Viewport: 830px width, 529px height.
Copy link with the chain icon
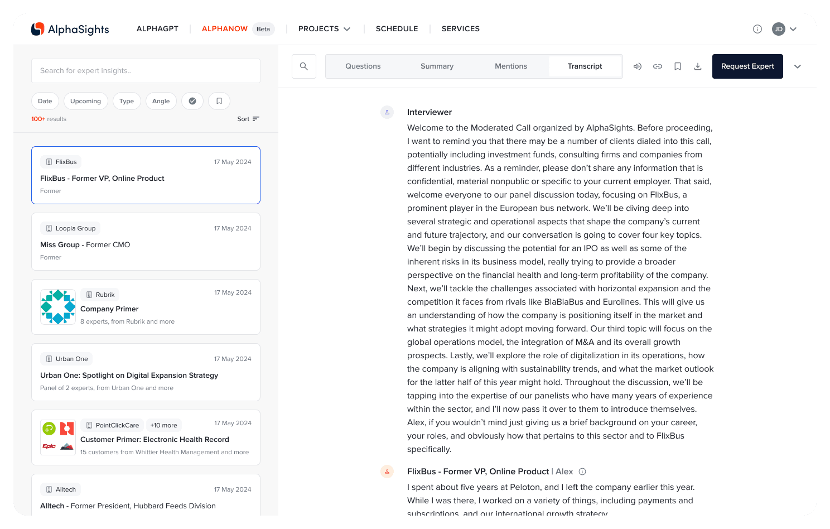pos(658,66)
